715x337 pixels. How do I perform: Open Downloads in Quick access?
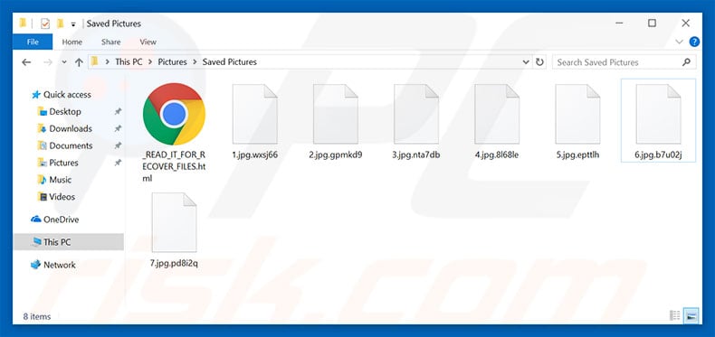pos(71,129)
